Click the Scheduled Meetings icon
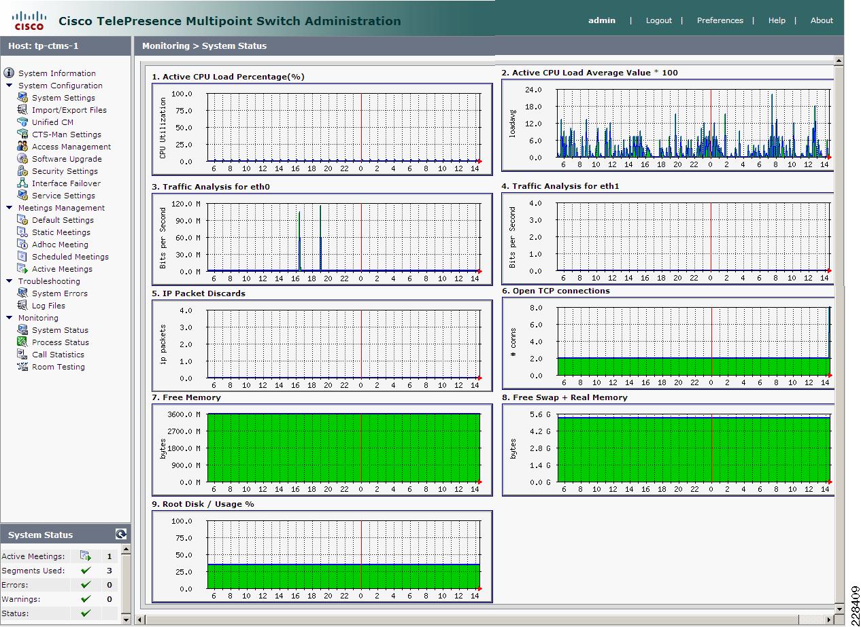This screenshot has height=627, width=861. point(22,257)
